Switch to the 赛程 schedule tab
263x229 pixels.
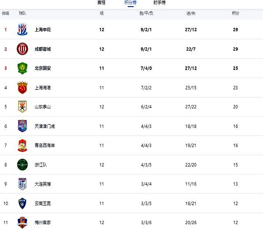pos(101,3)
